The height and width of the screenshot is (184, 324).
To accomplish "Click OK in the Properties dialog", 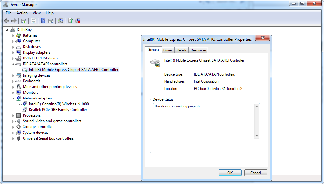I will tap(230, 173).
